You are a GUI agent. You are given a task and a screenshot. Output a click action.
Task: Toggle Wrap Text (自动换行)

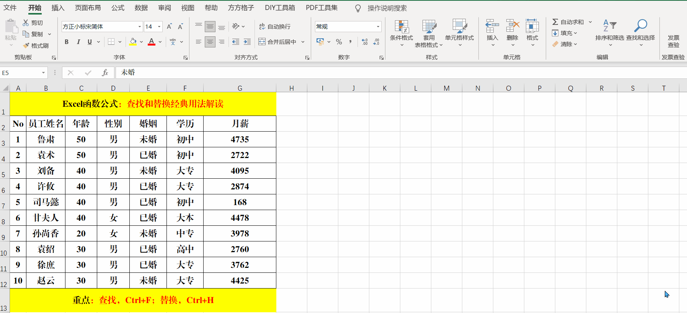click(x=275, y=26)
